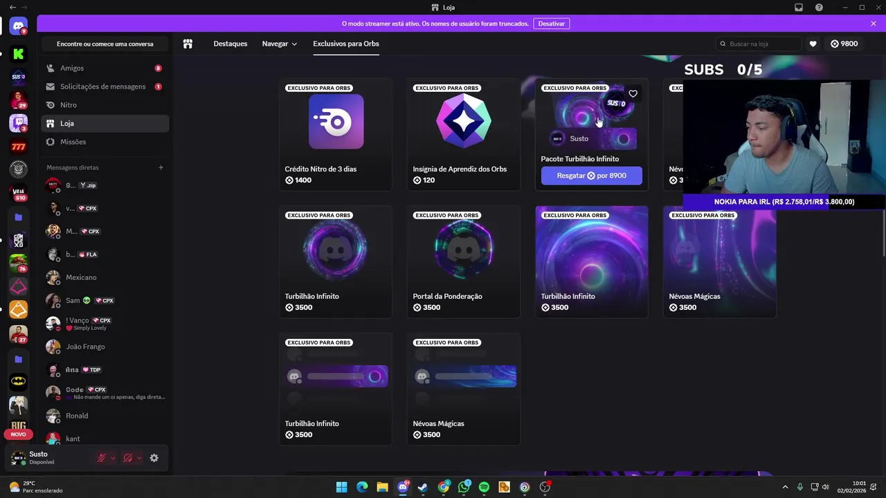
Task: Open direct message with ! Vanço
Action: (105, 323)
